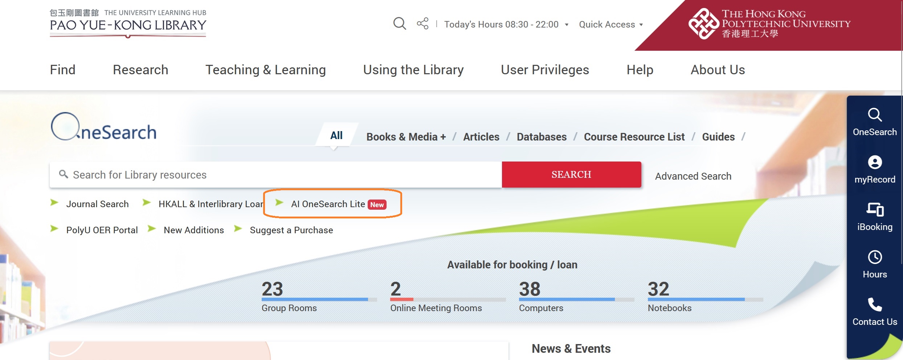903x360 pixels.
Task: Open the Research menu
Action: point(140,70)
